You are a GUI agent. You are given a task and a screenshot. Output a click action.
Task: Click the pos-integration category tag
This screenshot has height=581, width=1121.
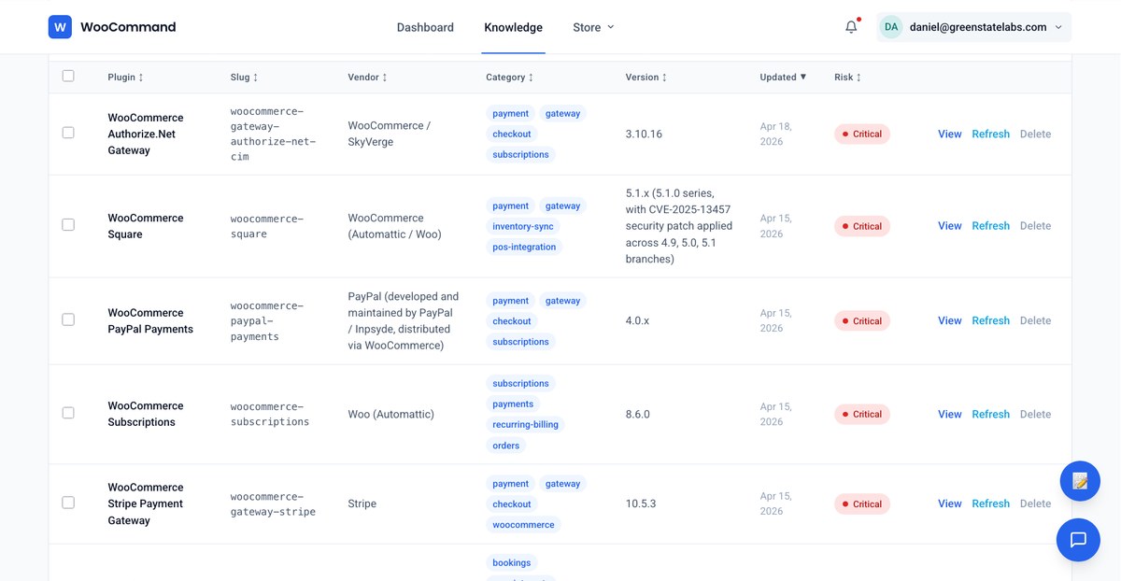pyautogui.click(x=524, y=247)
